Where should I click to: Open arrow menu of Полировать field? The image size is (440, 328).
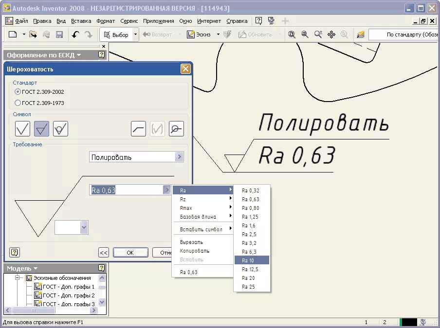179,157
